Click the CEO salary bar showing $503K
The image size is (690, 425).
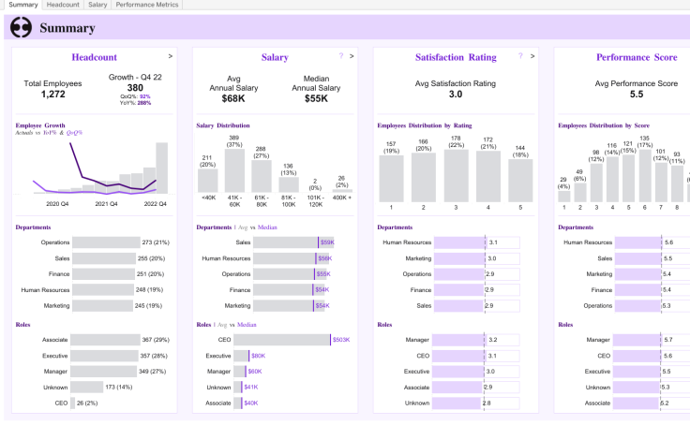(291, 340)
